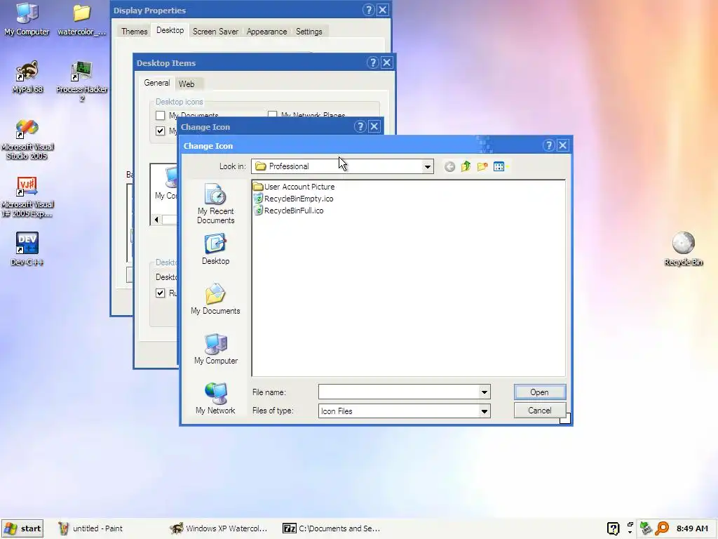Select RecycleBinFull.ico file
Image resolution: width=718 pixels, height=539 pixels.
pos(288,211)
